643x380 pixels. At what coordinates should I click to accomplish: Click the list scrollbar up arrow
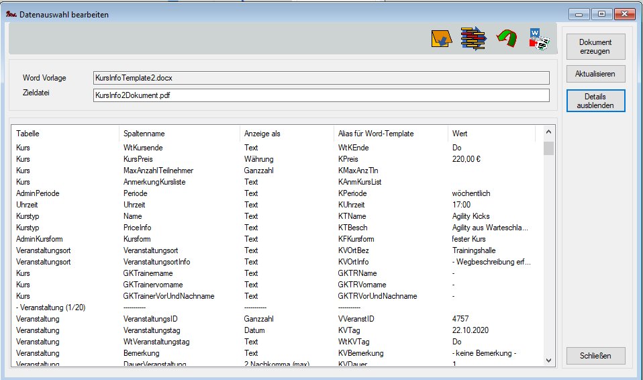548,132
